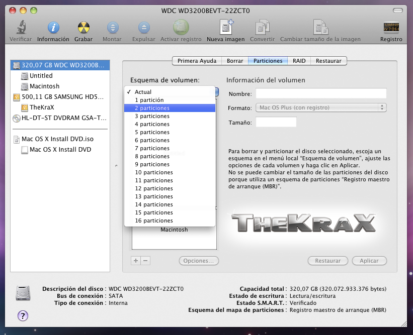The image size is (413, 335).
Task: Select HL-DT-ST DVDRAM drive in sidebar
Action: point(60,118)
